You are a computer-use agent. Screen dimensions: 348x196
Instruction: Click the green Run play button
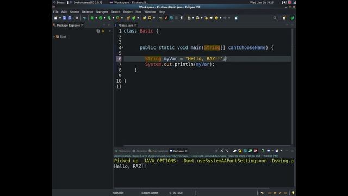(101, 18)
